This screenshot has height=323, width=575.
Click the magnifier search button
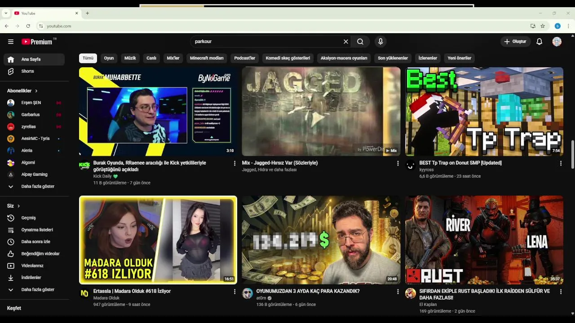coord(360,42)
